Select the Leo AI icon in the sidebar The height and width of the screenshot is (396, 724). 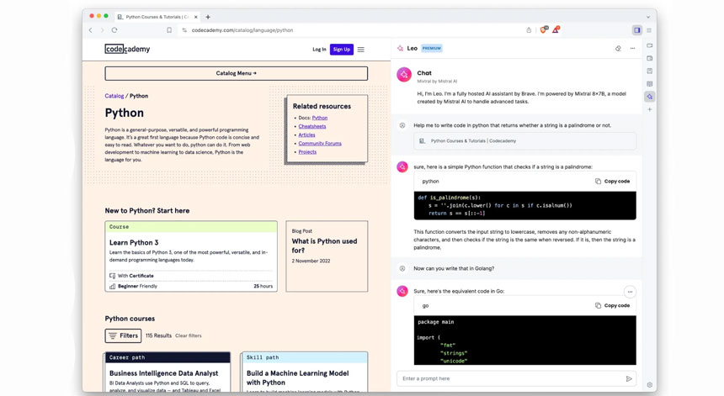point(650,97)
